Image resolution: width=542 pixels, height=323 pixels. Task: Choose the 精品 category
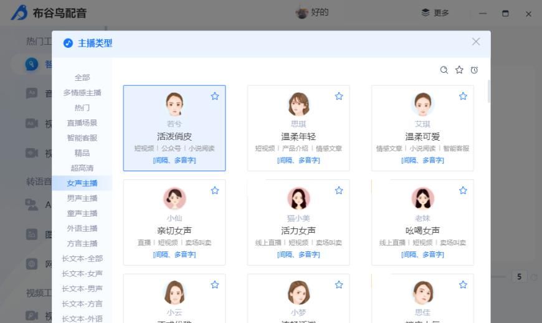[x=82, y=153]
